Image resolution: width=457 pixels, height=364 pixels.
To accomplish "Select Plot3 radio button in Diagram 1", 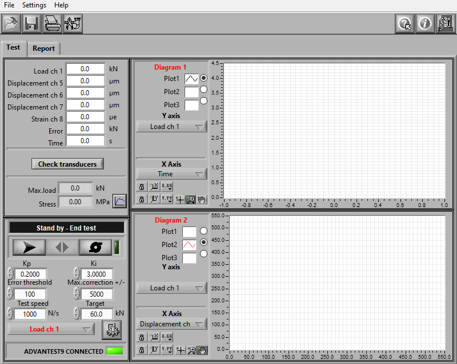I will (x=203, y=100).
